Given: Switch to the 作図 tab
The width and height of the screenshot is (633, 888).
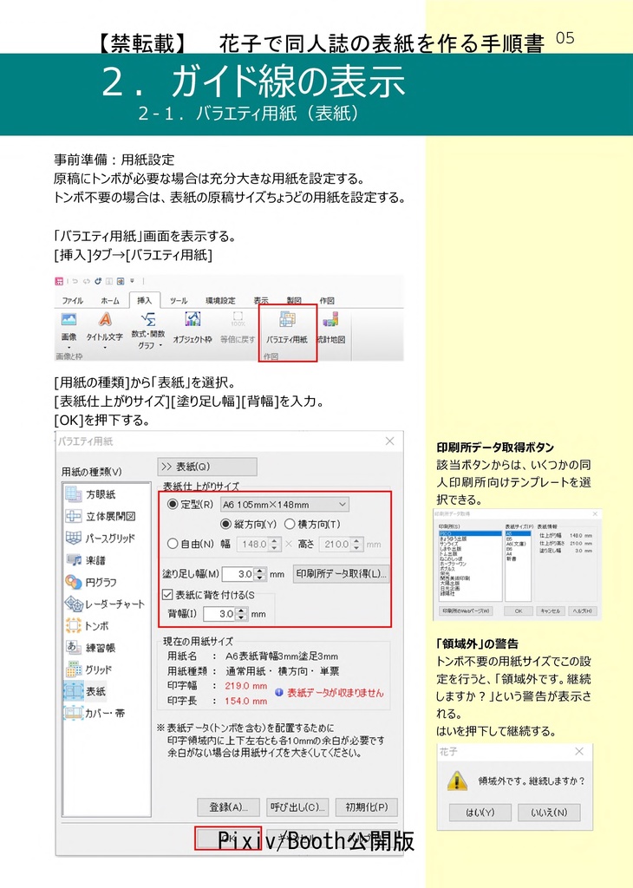Looking at the screenshot, I should point(327,300).
